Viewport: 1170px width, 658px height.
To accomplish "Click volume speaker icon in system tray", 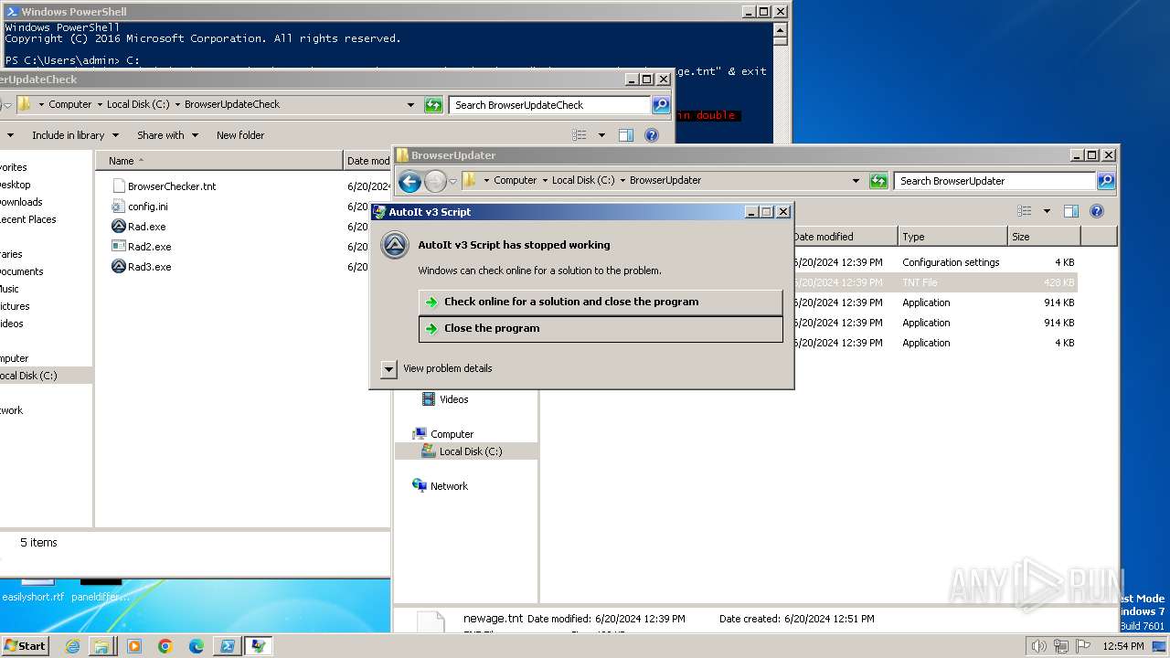I will [1039, 646].
